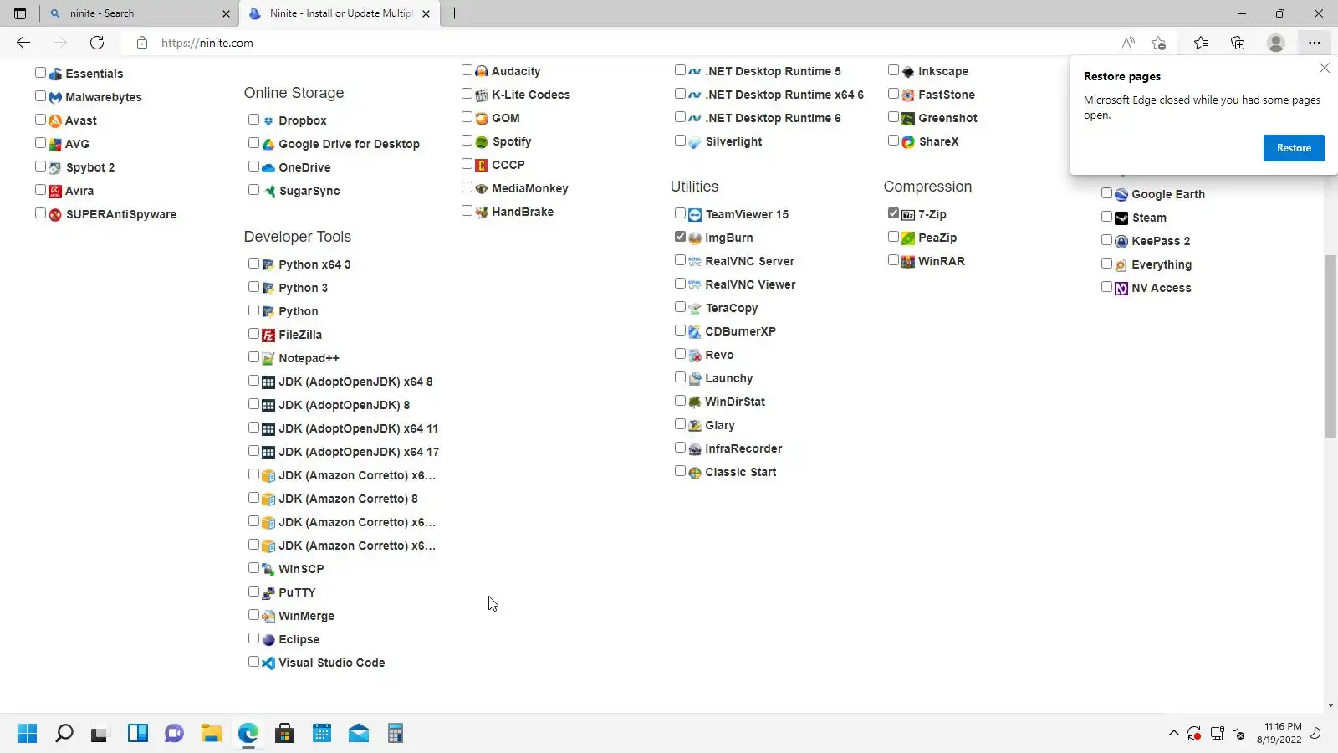The image size is (1338, 753).
Task: Click the Steam app icon
Action: pyautogui.click(x=1121, y=218)
